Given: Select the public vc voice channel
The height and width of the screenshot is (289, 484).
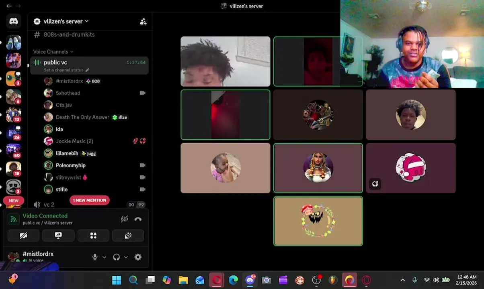Looking at the screenshot, I should pos(89,65).
